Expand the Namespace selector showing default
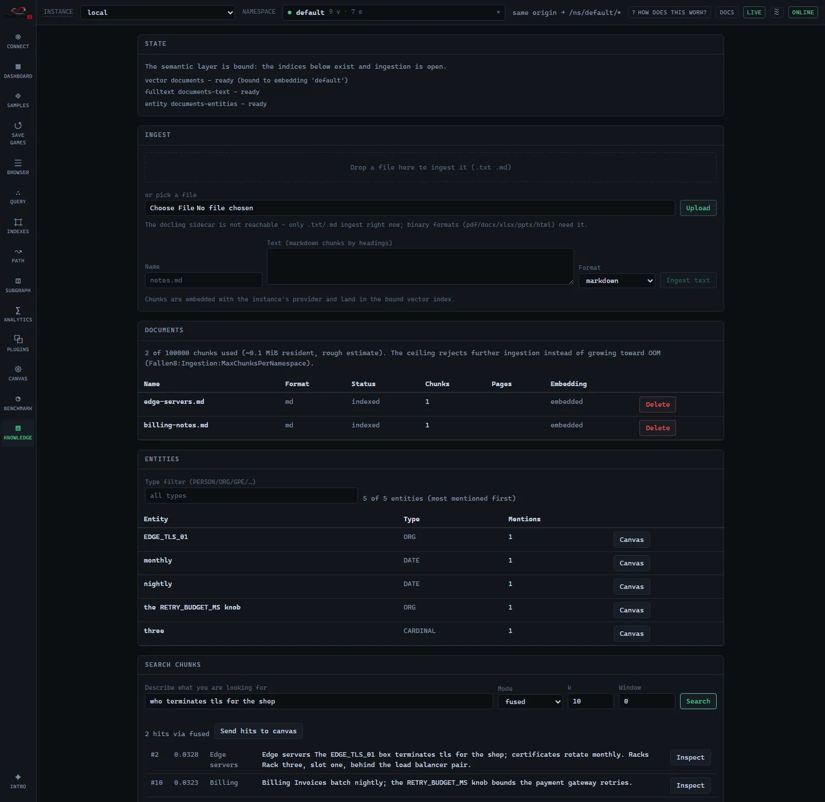Screen dimensions: 825x802 [x=394, y=13]
